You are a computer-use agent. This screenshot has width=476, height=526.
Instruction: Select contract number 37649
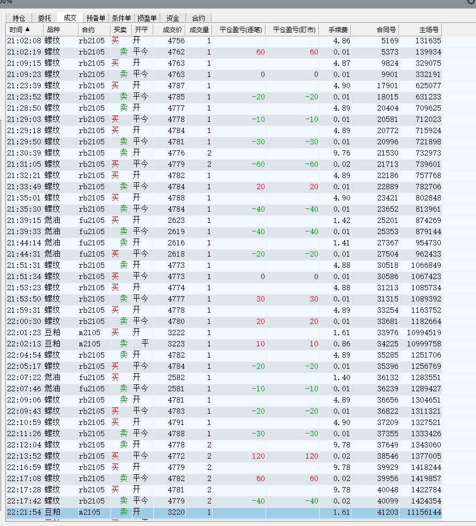(388, 445)
